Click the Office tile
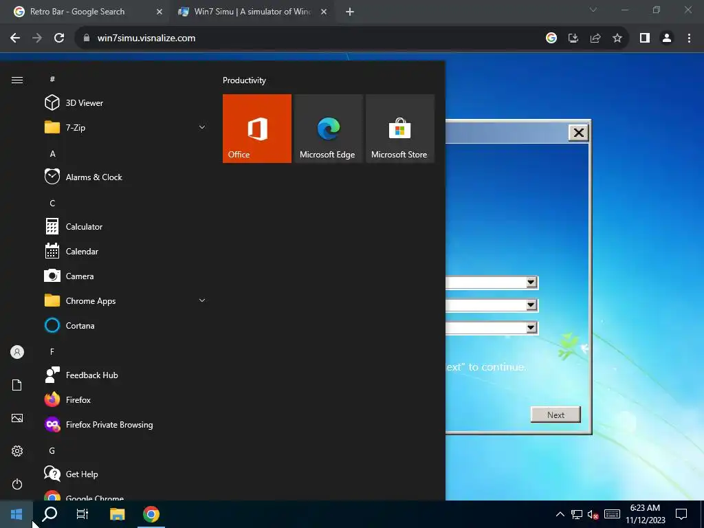The height and width of the screenshot is (528, 704). pos(257,129)
